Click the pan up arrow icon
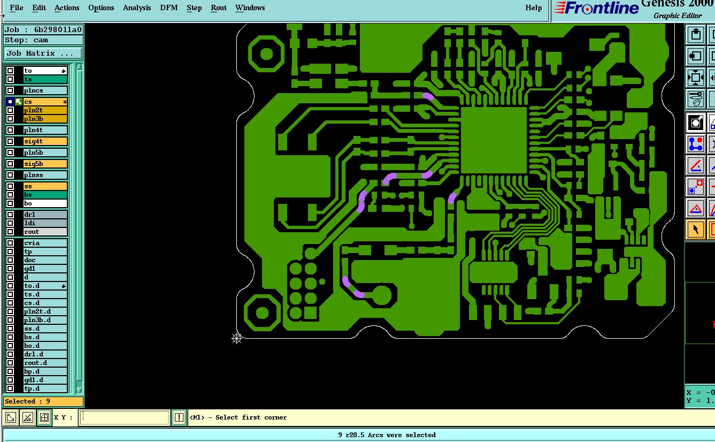The height and width of the screenshot is (442, 715). coord(695,35)
